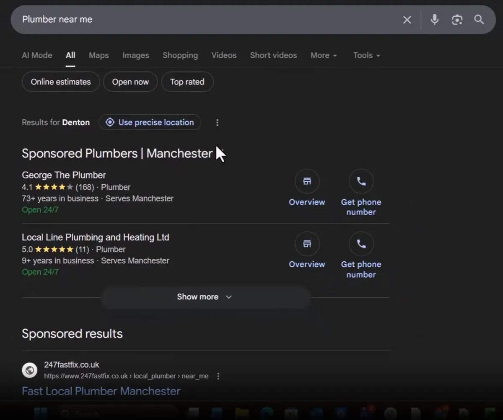Click the 'Sponsored results' heading
This screenshot has width=503, height=420.
(x=72, y=334)
